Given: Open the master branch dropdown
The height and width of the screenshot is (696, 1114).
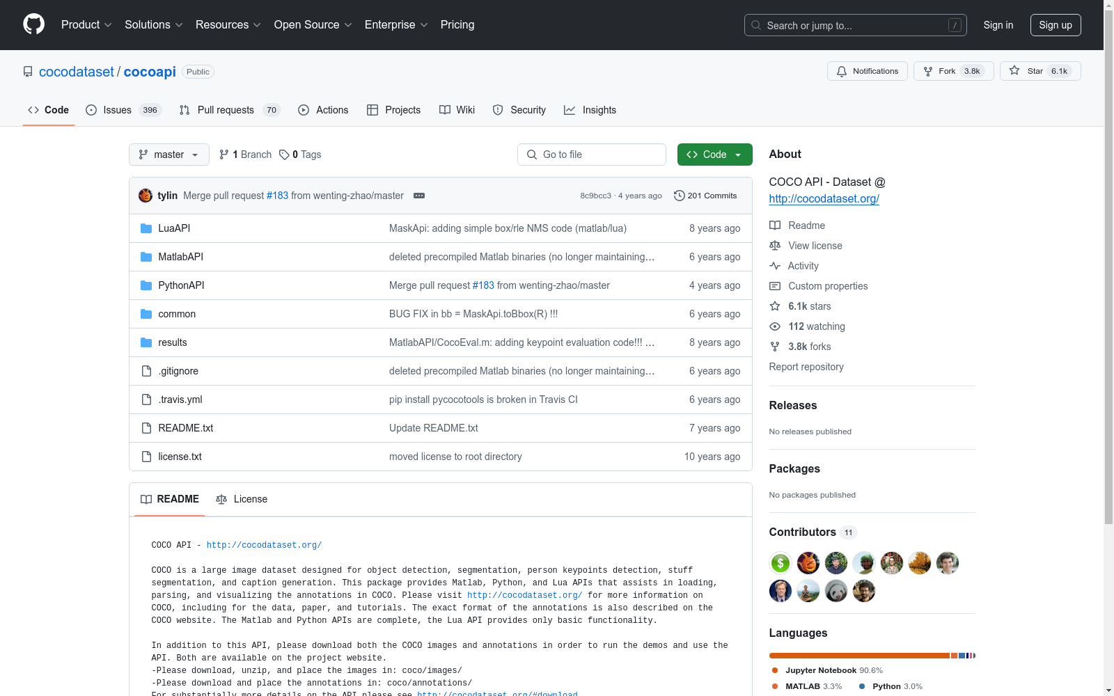Looking at the screenshot, I should (x=169, y=155).
